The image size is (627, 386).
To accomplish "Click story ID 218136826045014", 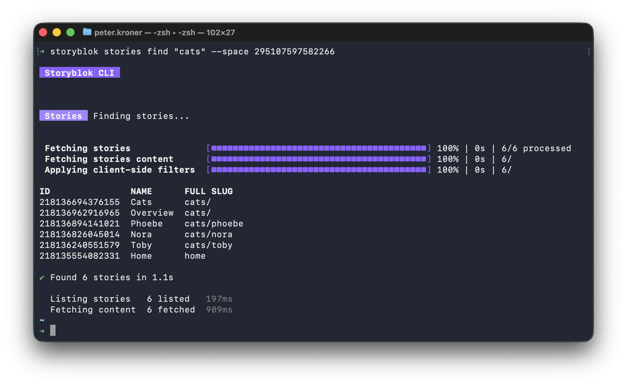I will tap(80, 234).
